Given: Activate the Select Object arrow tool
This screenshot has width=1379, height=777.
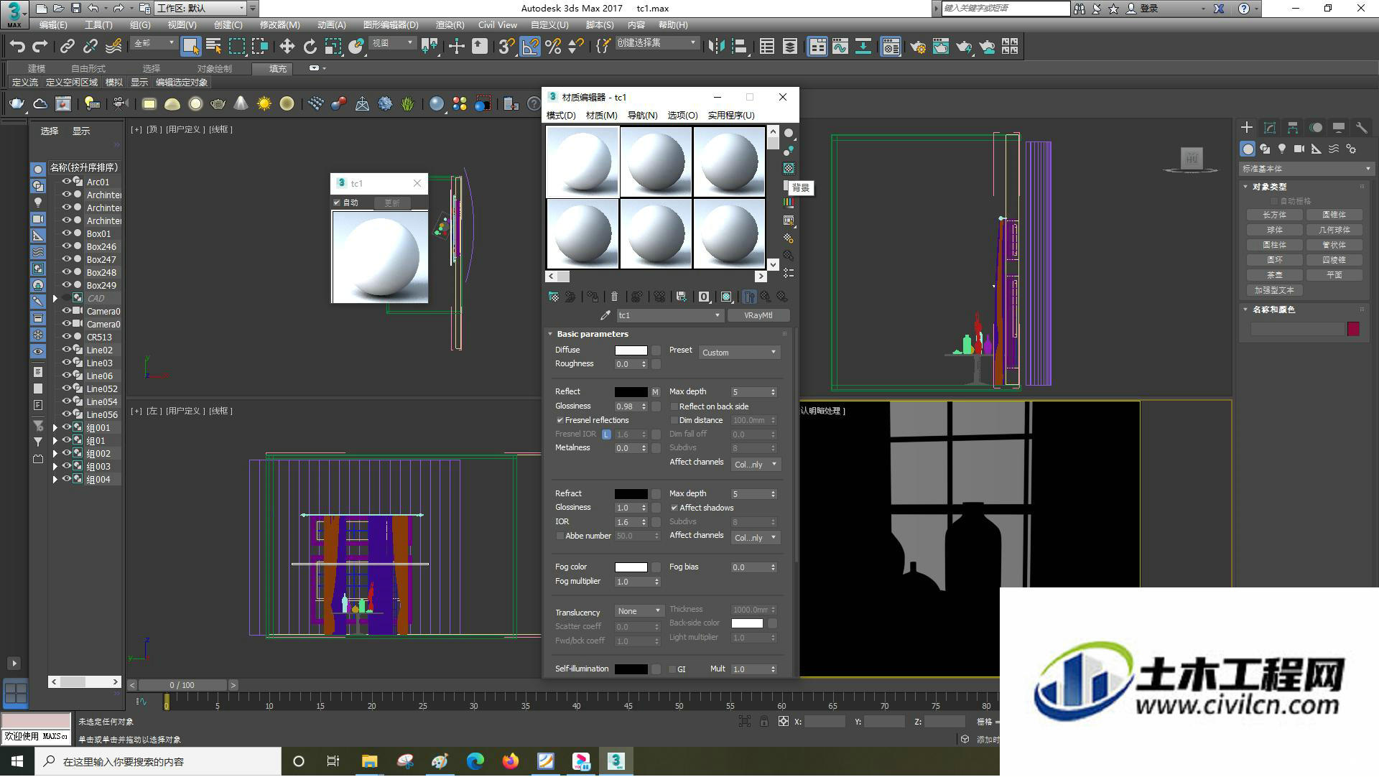Looking at the screenshot, I should [190, 47].
